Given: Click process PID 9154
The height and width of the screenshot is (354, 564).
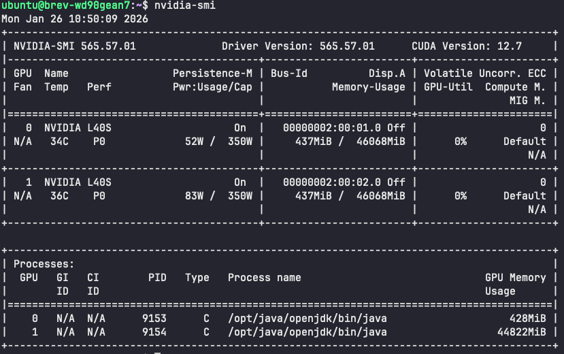Looking at the screenshot, I should [x=154, y=332].
